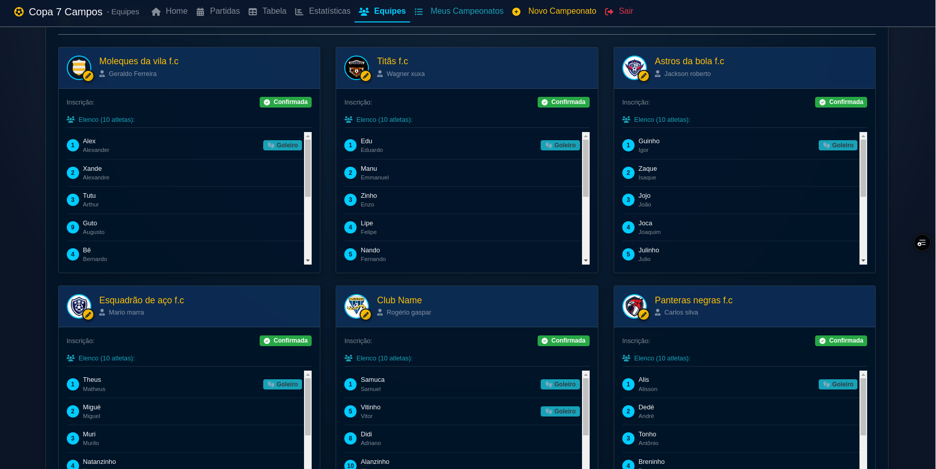Edit the Esquadrão de aço f.c badge
This screenshot has height=469, width=936.
pyautogui.click(x=88, y=315)
